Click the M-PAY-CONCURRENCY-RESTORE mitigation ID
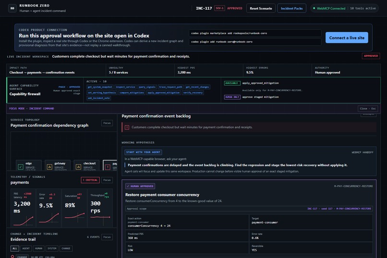 [x=353, y=186]
